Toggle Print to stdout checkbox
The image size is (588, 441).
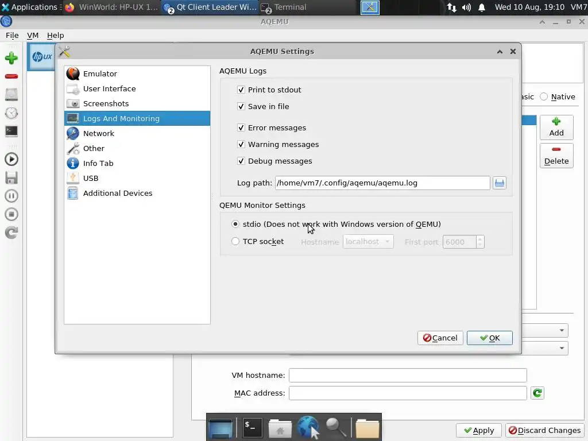point(241,90)
